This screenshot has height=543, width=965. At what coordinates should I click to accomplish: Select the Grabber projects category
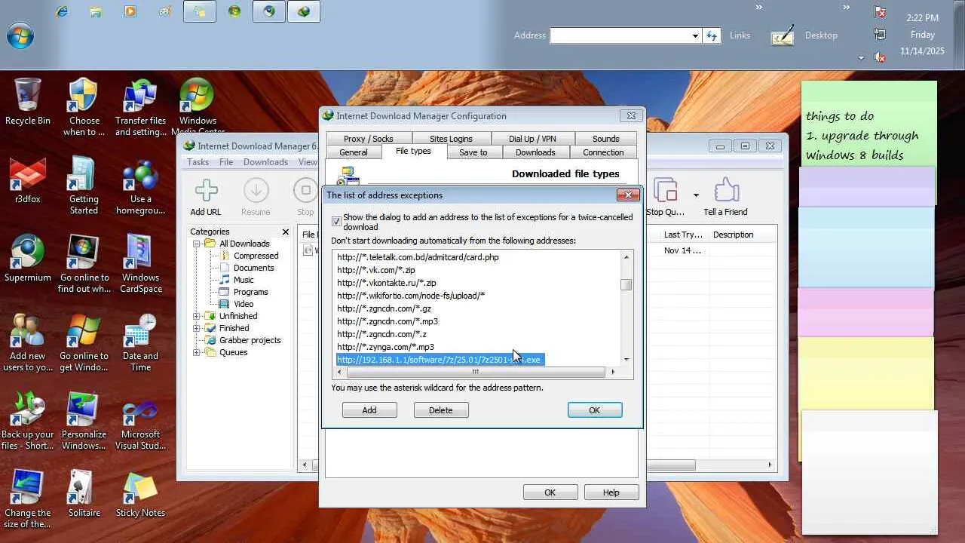click(250, 340)
